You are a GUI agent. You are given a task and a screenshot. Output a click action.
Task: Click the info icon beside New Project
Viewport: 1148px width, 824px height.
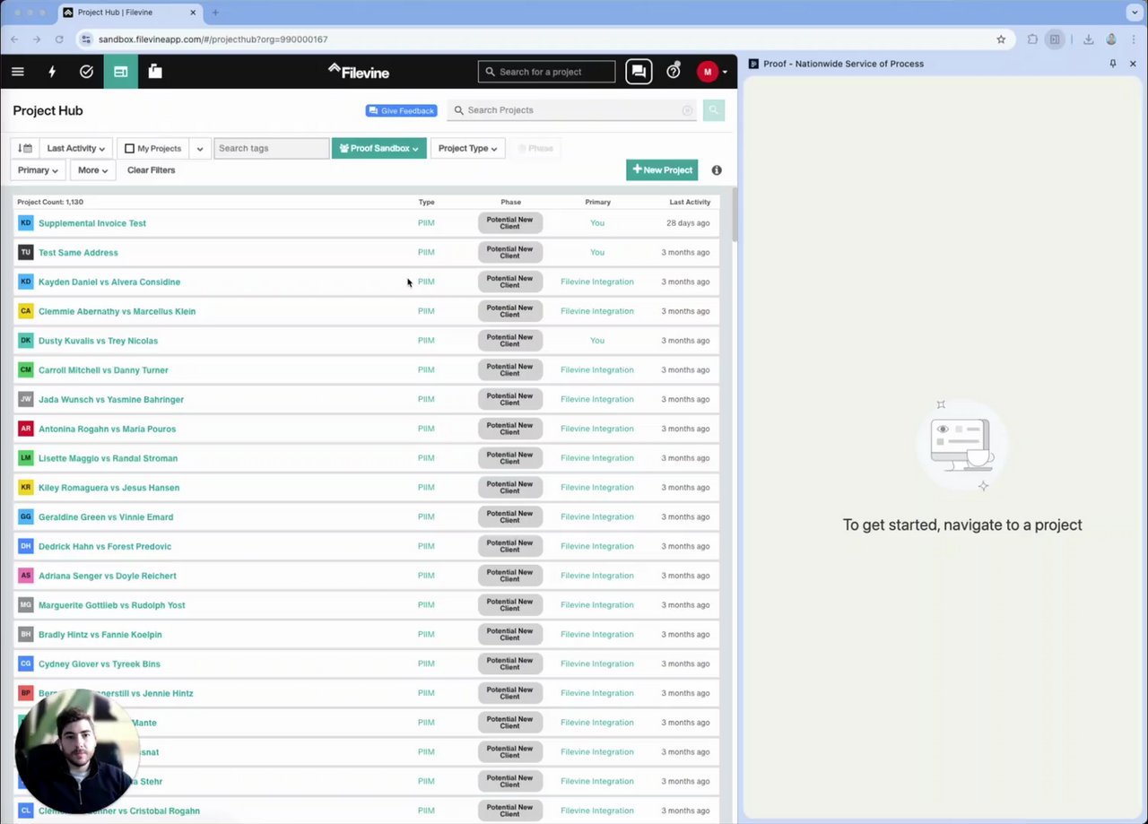(x=717, y=170)
